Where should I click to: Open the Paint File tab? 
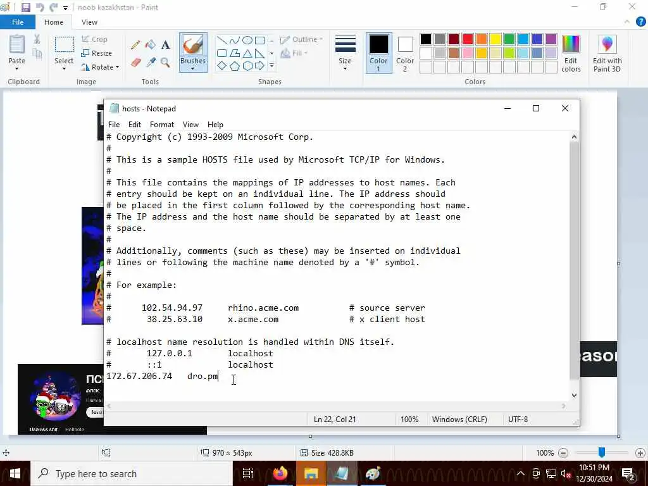[17, 22]
